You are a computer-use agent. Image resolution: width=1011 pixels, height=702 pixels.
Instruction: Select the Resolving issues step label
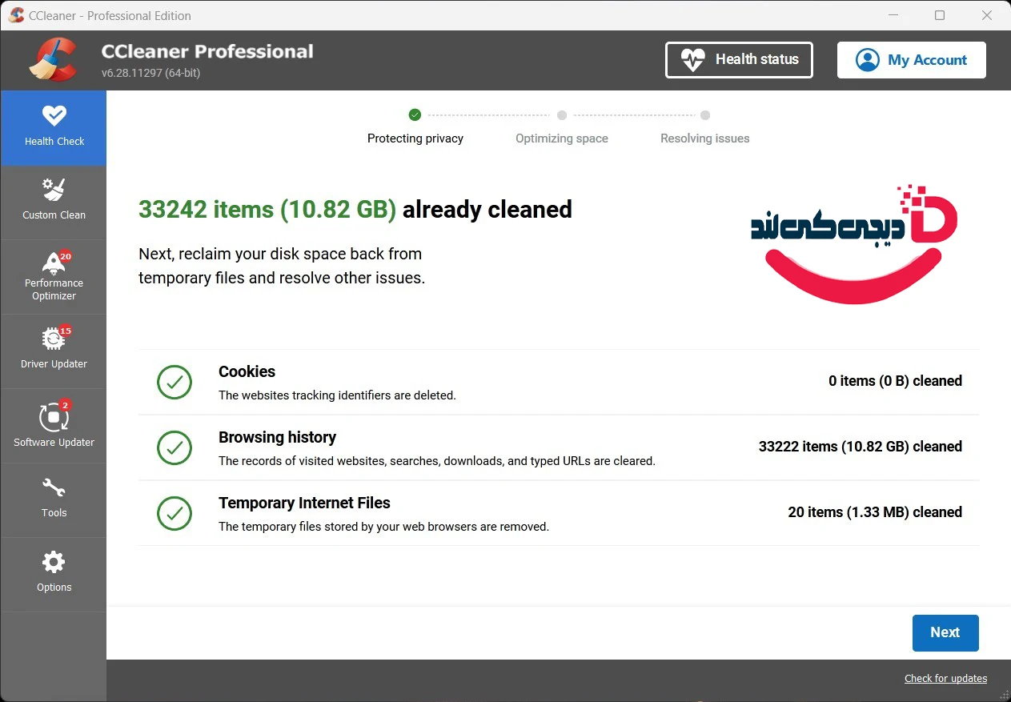(x=705, y=138)
